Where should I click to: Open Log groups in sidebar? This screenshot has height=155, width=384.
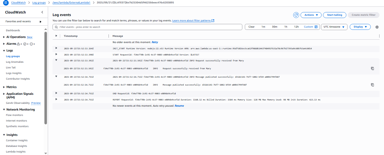(x=13, y=56)
